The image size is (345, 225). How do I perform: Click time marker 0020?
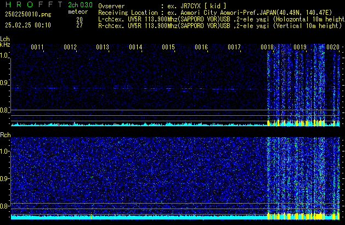tap(333, 47)
